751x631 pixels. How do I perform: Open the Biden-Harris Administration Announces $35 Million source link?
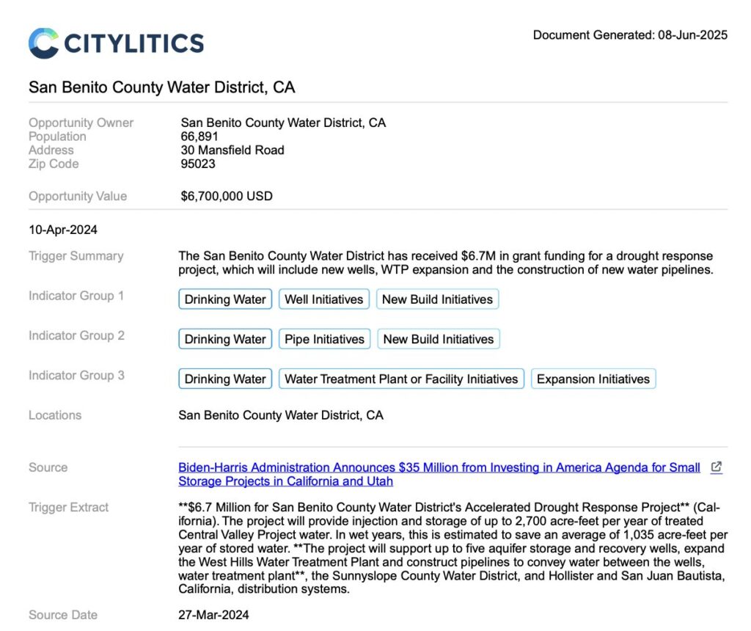click(439, 474)
